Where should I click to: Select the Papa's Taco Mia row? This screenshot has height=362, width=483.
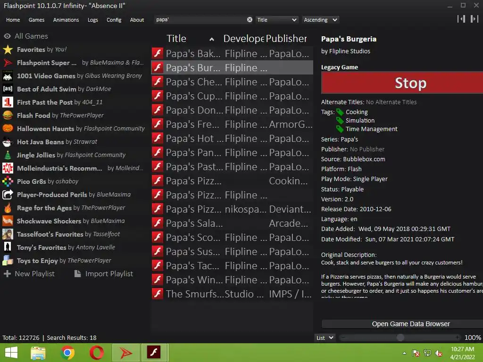click(x=232, y=266)
